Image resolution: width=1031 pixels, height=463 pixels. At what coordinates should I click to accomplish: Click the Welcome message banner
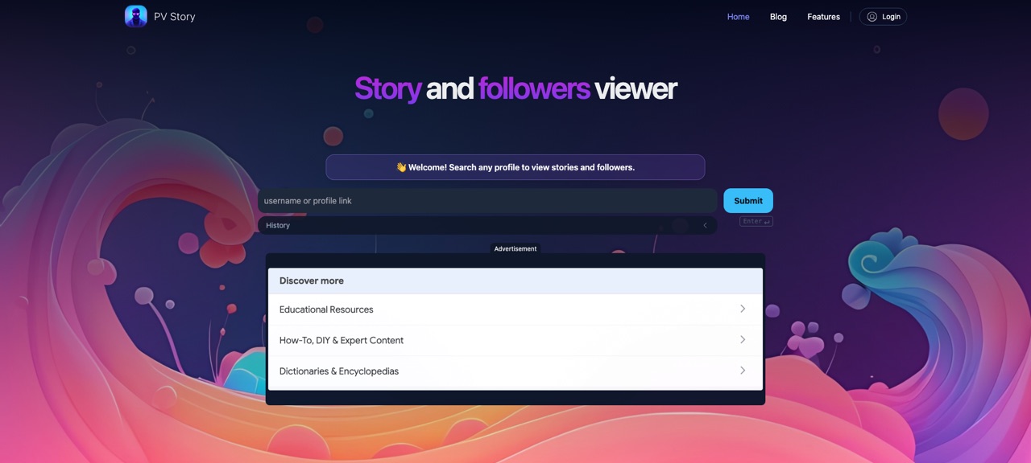coord(515,167)
